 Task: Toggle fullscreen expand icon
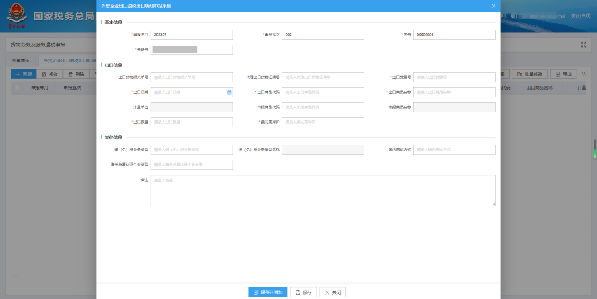(583, 45)
